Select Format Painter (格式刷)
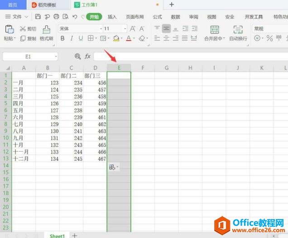The image size is (288, 238). (47, 33)
